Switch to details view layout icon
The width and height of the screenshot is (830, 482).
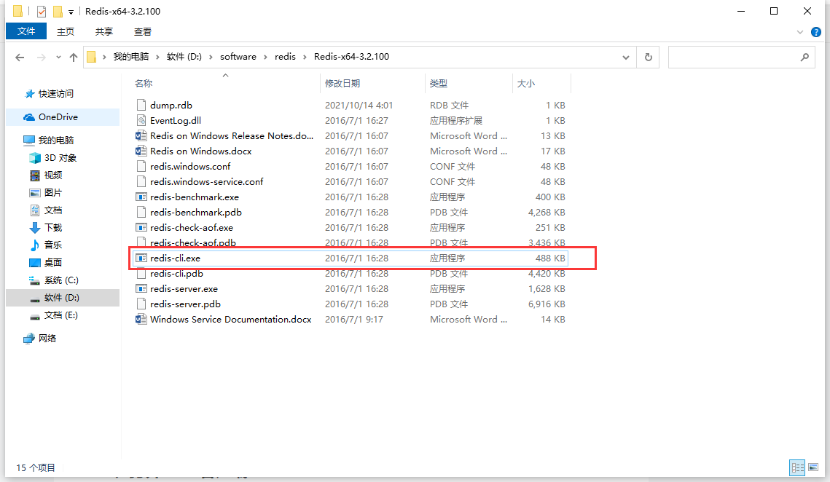click(x=797, y=467)
